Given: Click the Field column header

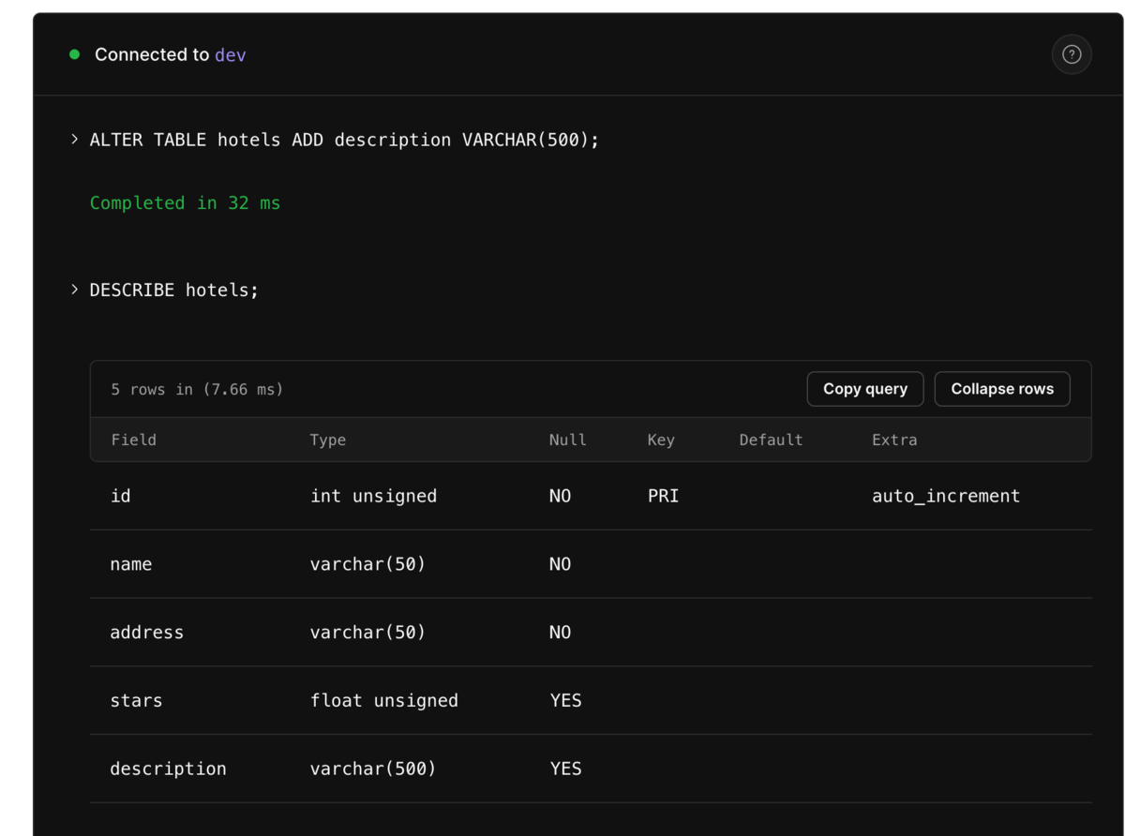Looking at the screenshot, I should tap(134, 440).
